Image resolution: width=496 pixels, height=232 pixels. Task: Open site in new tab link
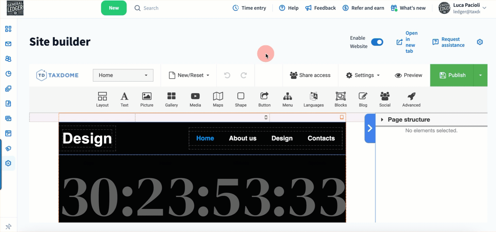tap(407, 42)
